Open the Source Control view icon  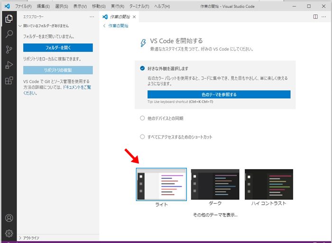click(9, 49)
